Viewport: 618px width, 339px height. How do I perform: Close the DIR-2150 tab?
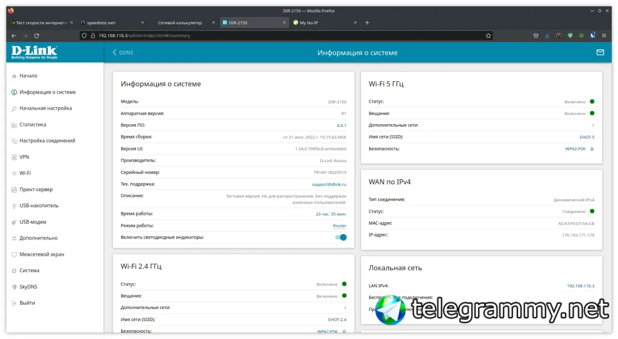[284, 23]
